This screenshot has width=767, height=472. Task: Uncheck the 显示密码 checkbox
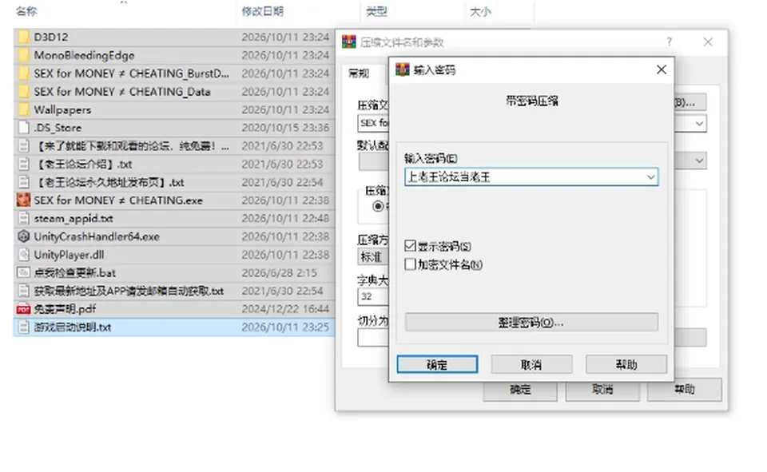[411, 246]
